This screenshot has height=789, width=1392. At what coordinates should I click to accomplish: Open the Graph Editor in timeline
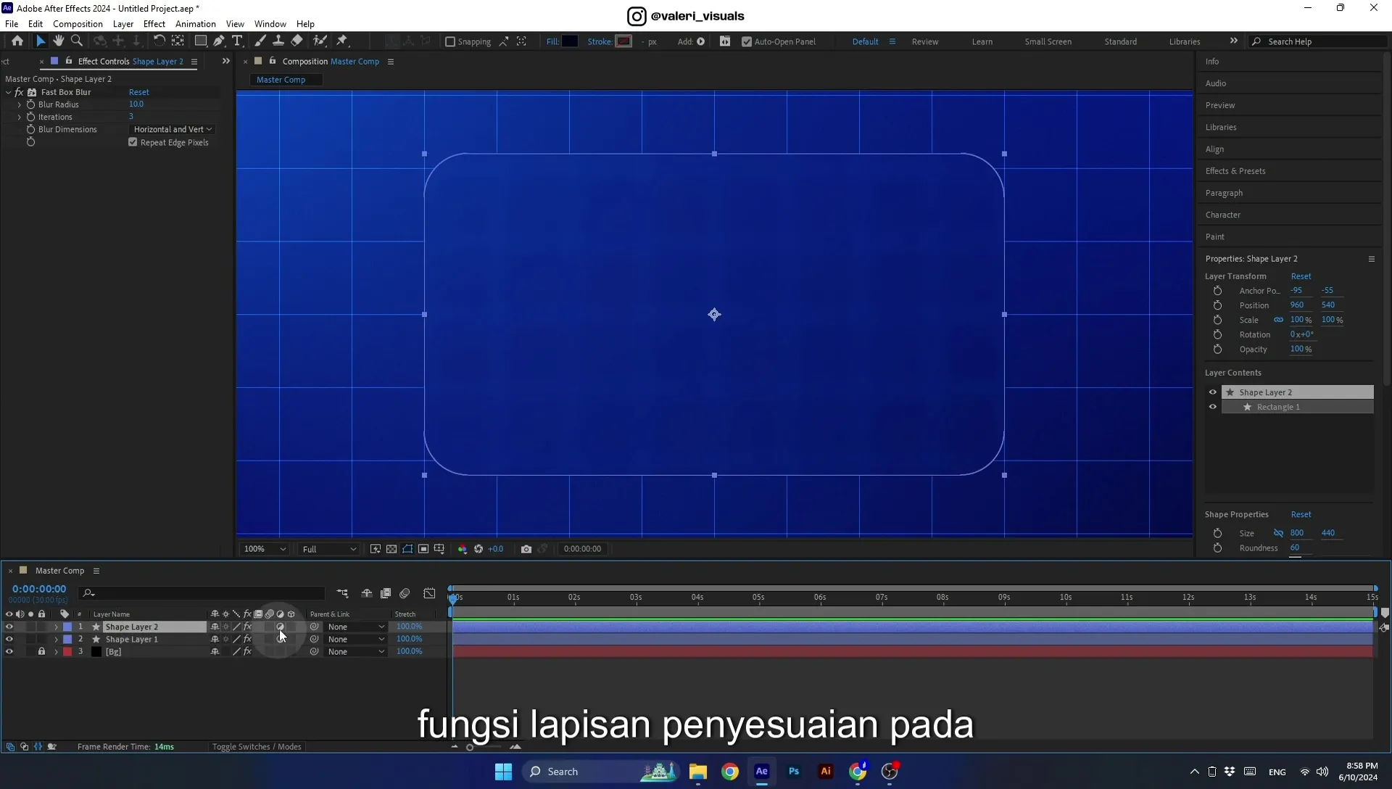click(429, 593)
